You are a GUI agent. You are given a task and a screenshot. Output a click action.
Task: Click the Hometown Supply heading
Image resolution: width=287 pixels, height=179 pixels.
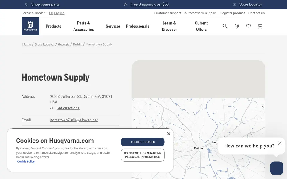56,77
